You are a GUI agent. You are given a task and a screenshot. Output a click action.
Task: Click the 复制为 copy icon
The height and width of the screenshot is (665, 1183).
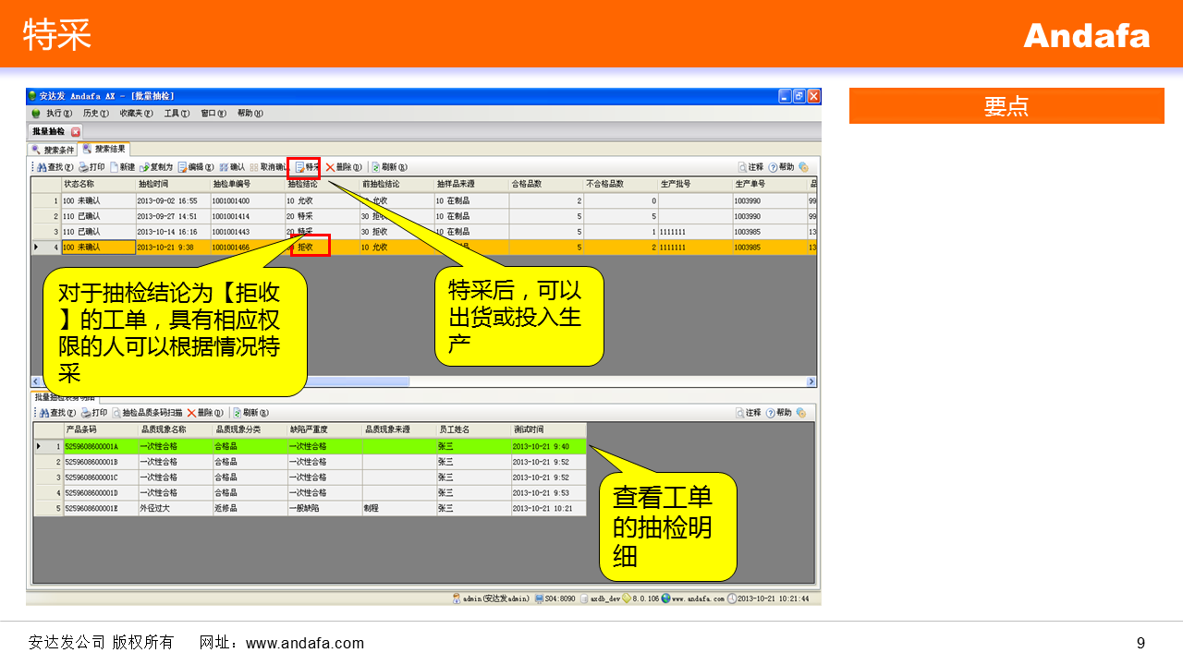click(x=156, y=167)
